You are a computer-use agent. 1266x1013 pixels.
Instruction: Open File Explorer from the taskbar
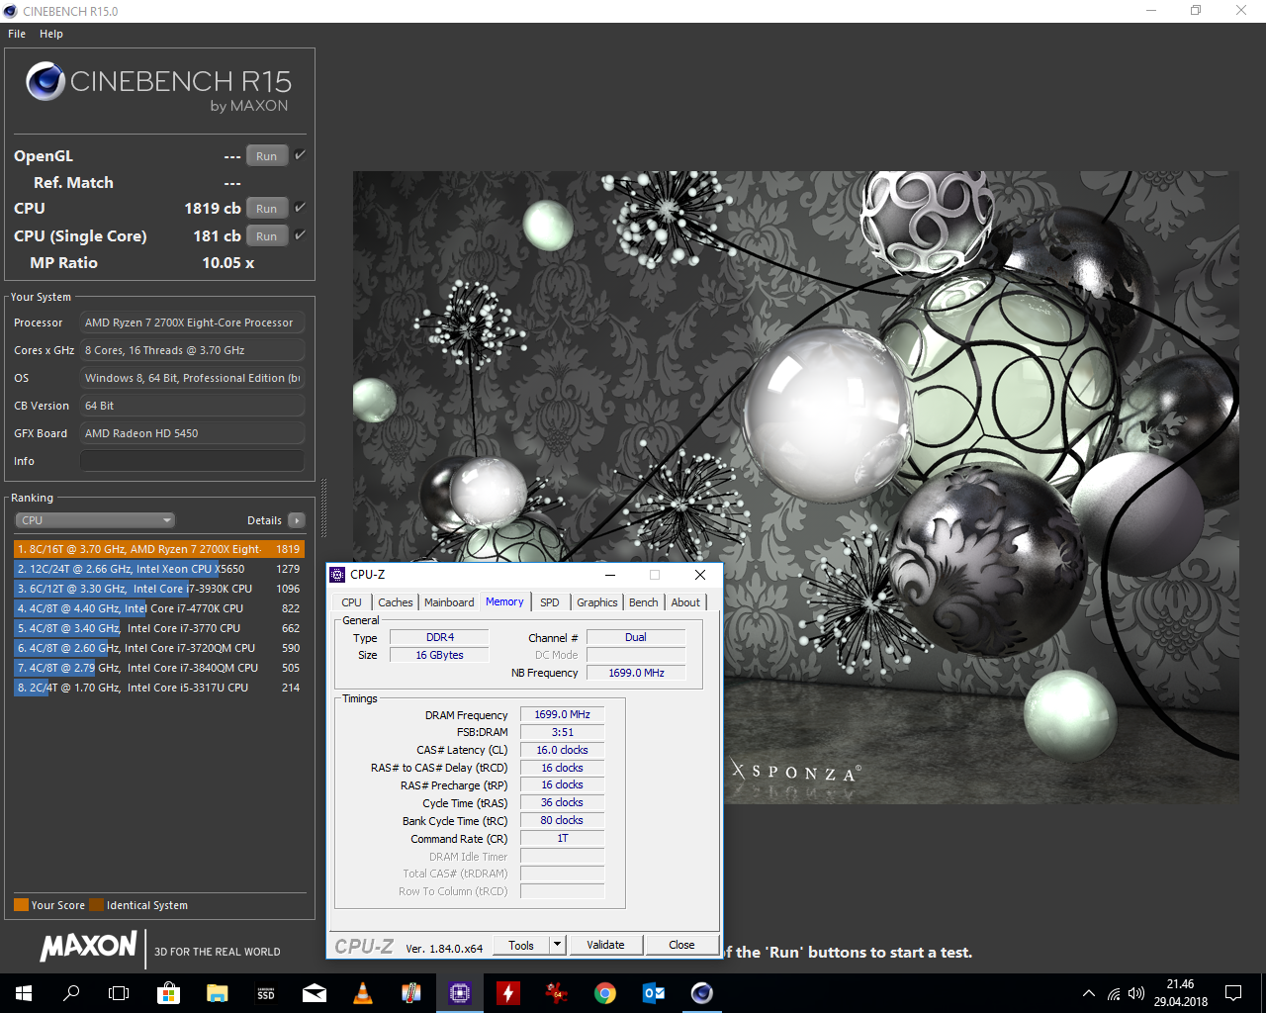point(217,993)
